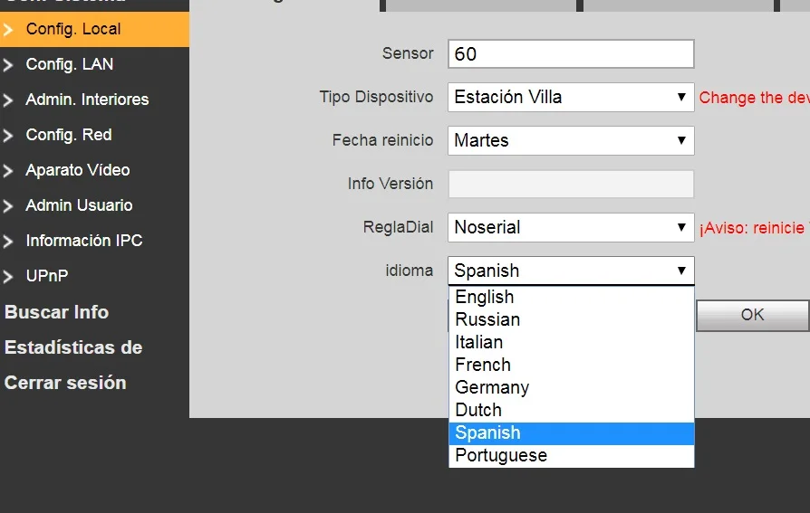
Task: Click the chevron icon beside Config. LAN
Action: (8, 64)
